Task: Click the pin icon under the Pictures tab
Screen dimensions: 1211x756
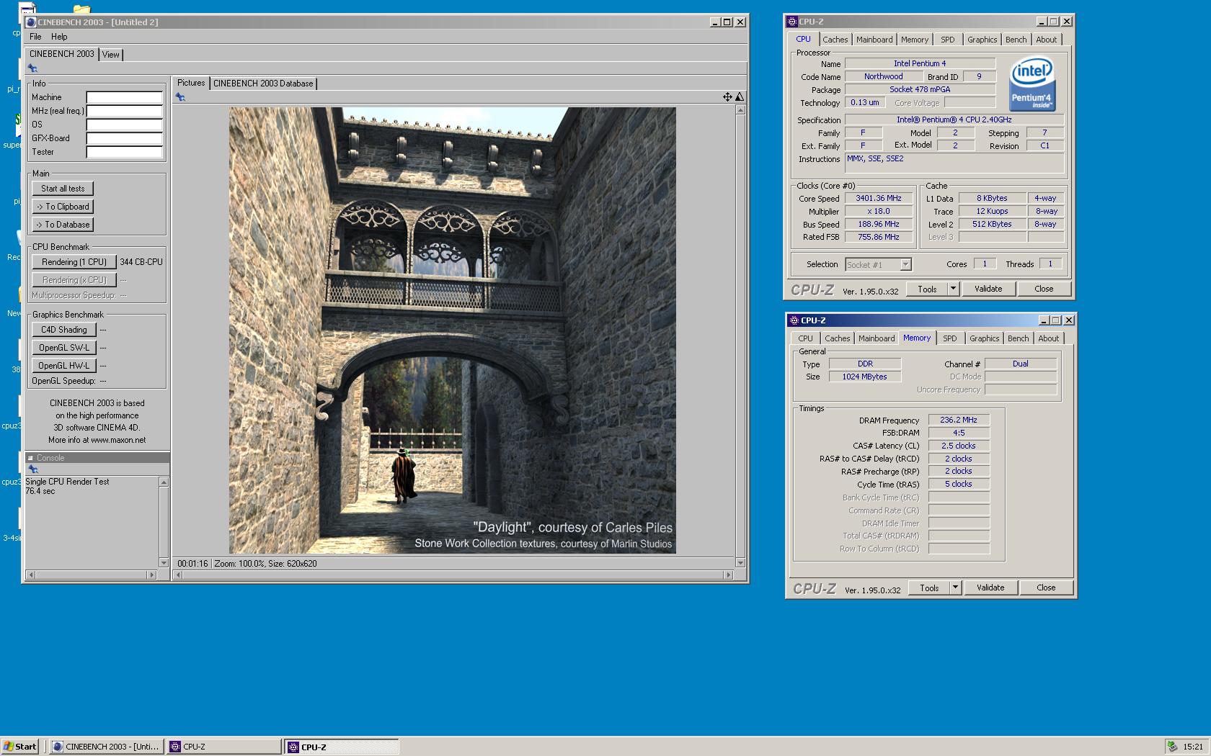Action: (x=180, y=97)
